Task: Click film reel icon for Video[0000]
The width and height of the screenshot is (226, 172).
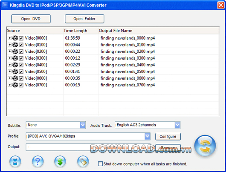Action: [15, 38]
